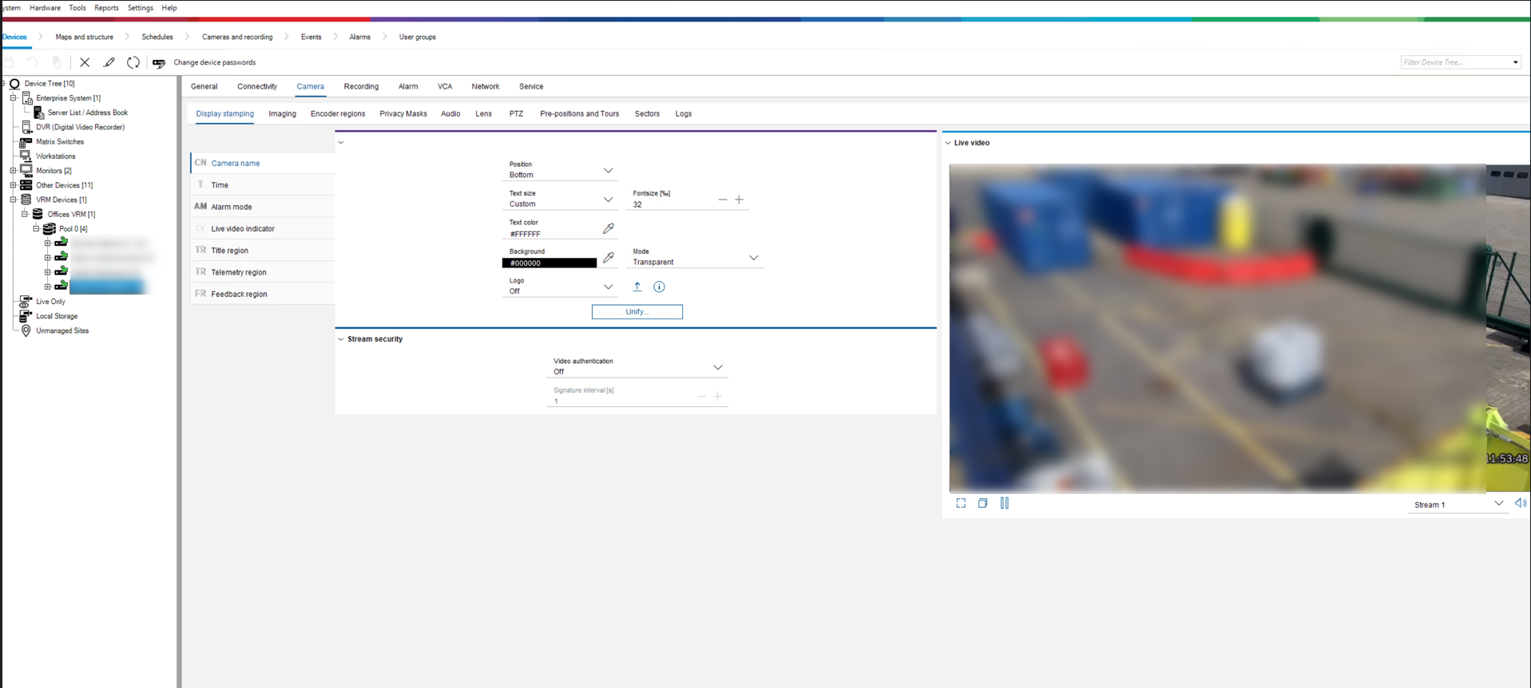1531x688 pixels.
Task: Click the Change device passwords icon
Action: coord(159,63)
